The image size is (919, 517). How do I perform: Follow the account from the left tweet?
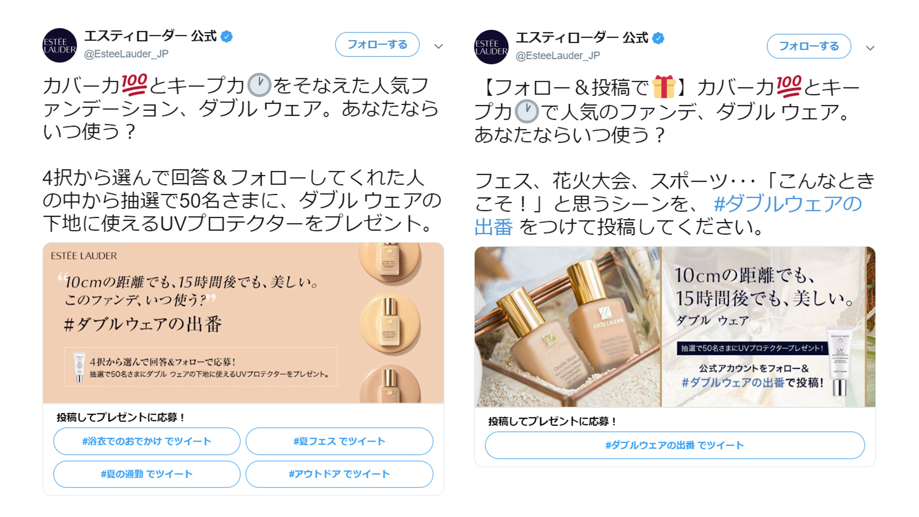pyautogui.click(x=377, y=45)
